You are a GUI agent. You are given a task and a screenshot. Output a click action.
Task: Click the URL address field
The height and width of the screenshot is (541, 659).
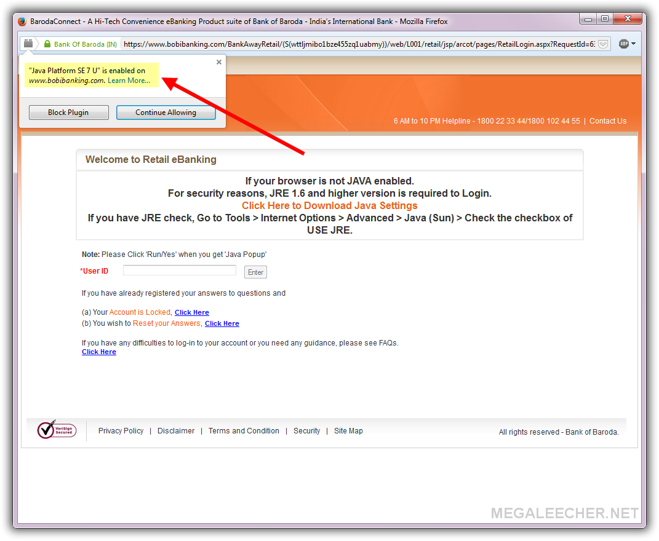click(x=359, y=44)
